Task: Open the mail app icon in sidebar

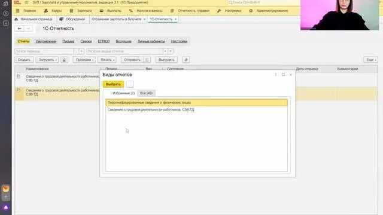Action: 5,189
